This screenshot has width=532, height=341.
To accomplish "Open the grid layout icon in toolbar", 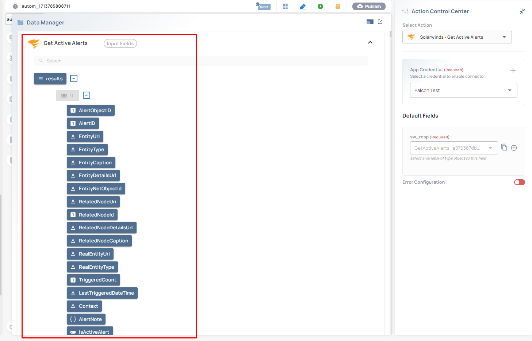I will [285, 6].
